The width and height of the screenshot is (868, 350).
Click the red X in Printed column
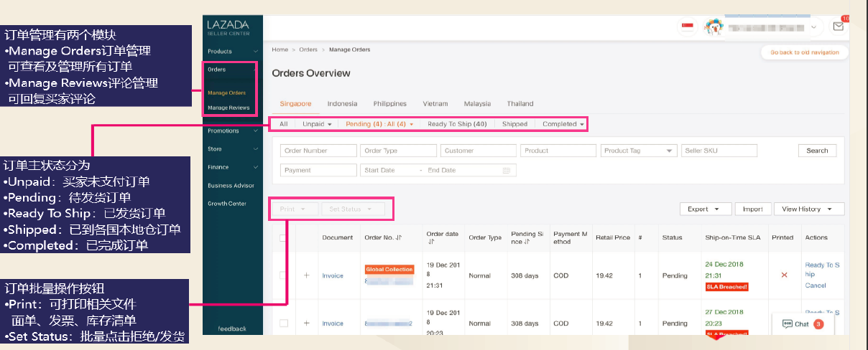(784, 275)
